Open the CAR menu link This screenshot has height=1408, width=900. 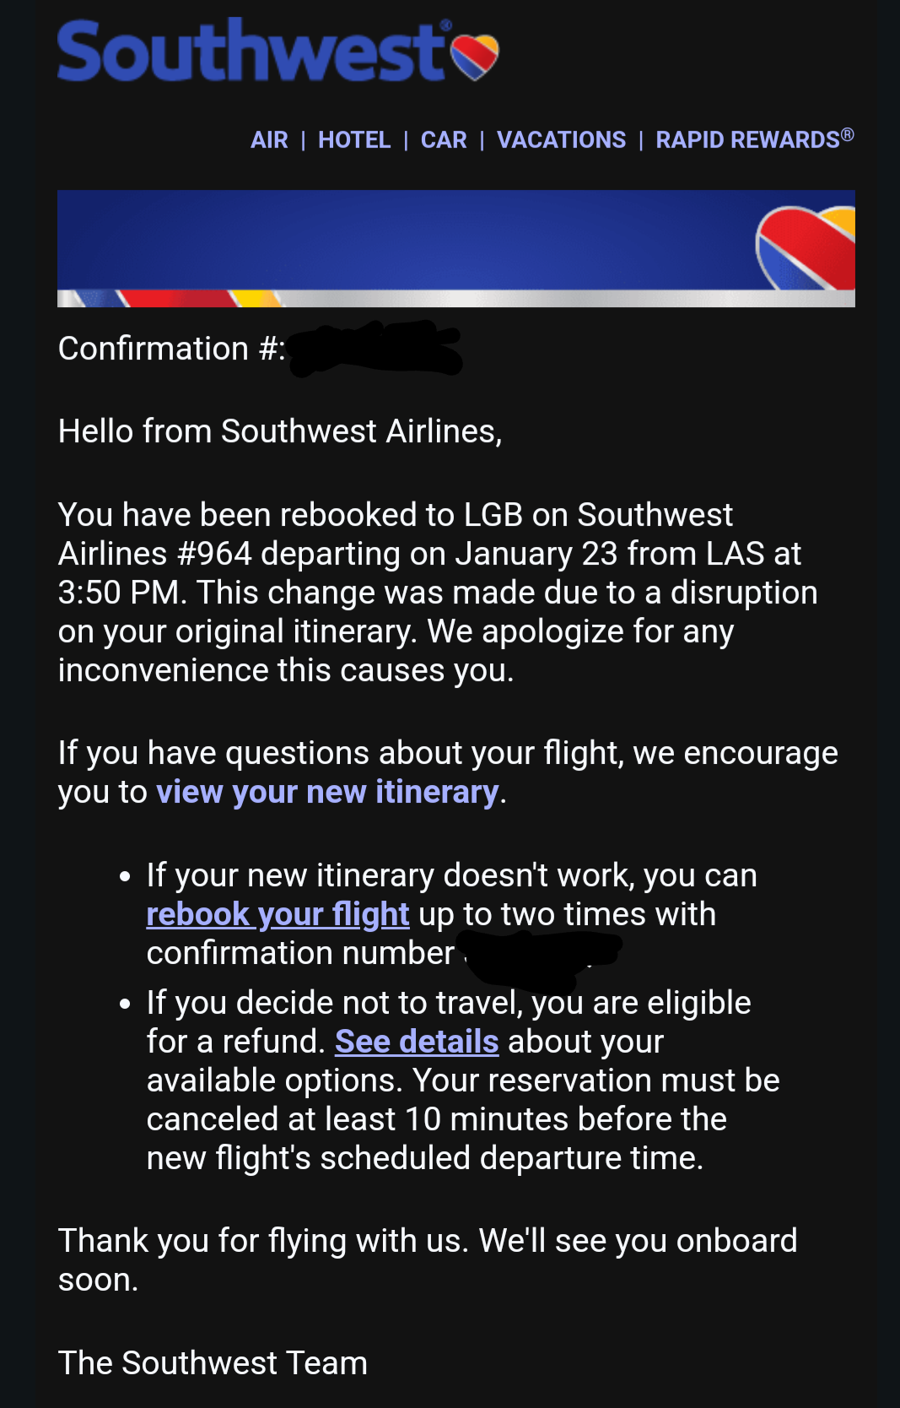(x=444, y=140)
